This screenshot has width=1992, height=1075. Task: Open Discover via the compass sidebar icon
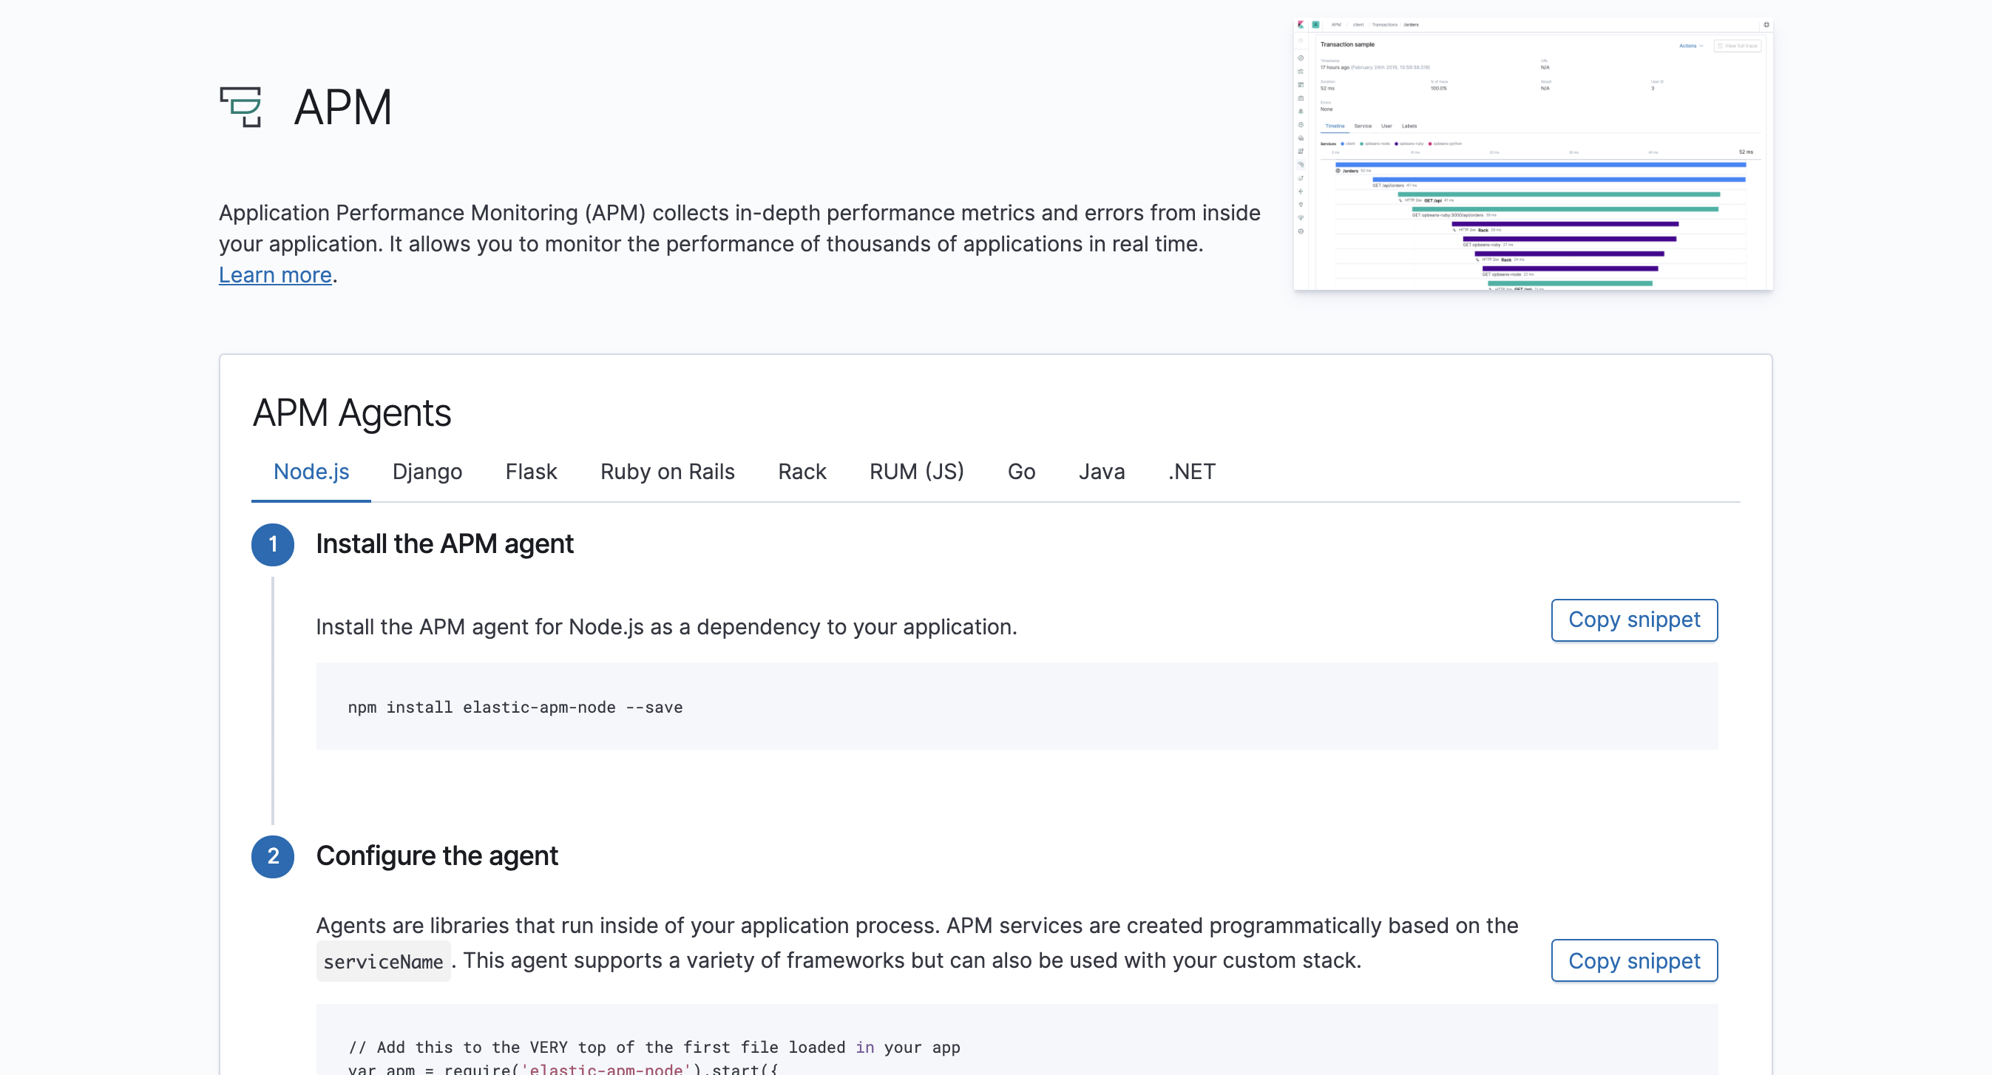pos(1301,58)
